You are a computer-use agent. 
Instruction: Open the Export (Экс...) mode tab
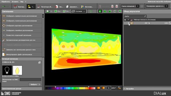(59, 7)
